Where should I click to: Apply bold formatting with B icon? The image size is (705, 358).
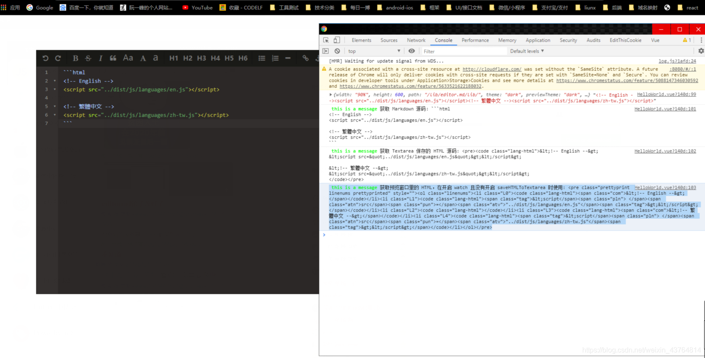click(76, 58)
